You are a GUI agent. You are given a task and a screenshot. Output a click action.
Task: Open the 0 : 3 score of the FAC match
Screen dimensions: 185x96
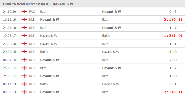click(173, 12)
